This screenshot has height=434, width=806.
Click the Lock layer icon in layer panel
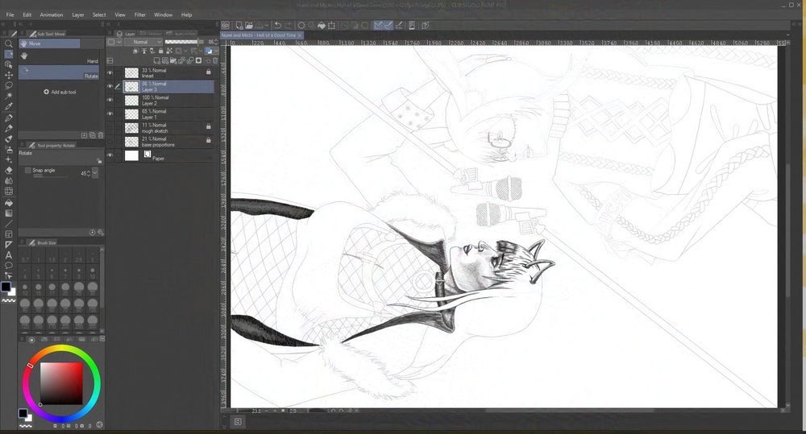[x=161, y=51]
